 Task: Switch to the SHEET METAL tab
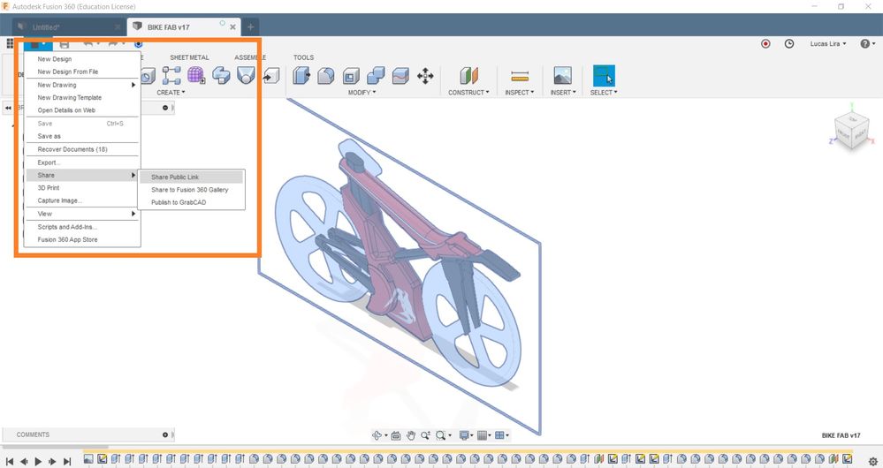point(189,57)
